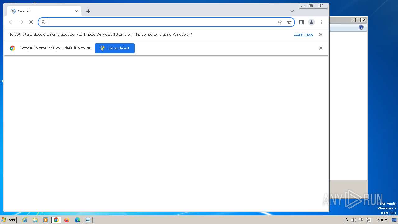
Task: Close the New Tab tab
Action: tap(76, 11)
